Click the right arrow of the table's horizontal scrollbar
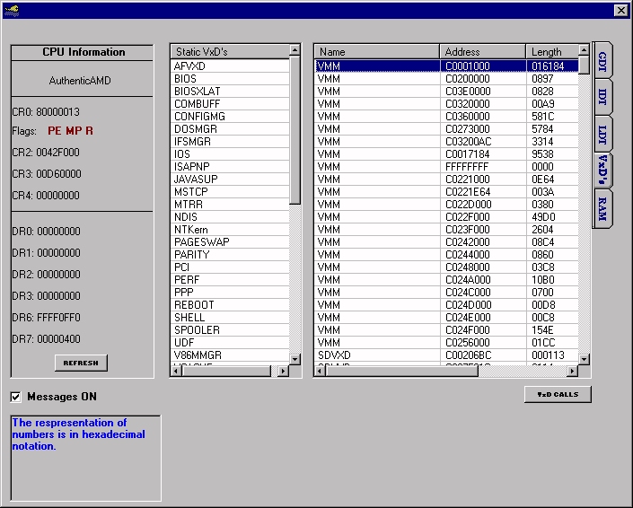Image resolution: width=633 pixels, height=508 pixels. click(572, 371)
